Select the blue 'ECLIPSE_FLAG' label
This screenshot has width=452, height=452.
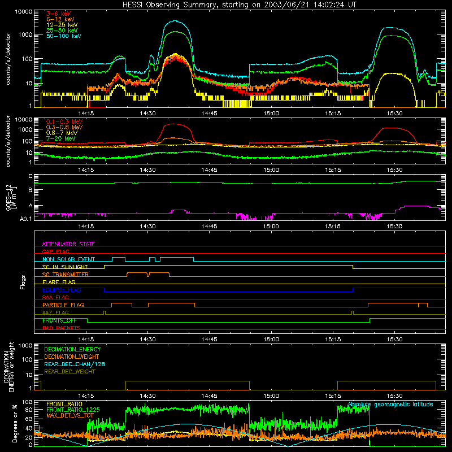click(x=62, y=290)
